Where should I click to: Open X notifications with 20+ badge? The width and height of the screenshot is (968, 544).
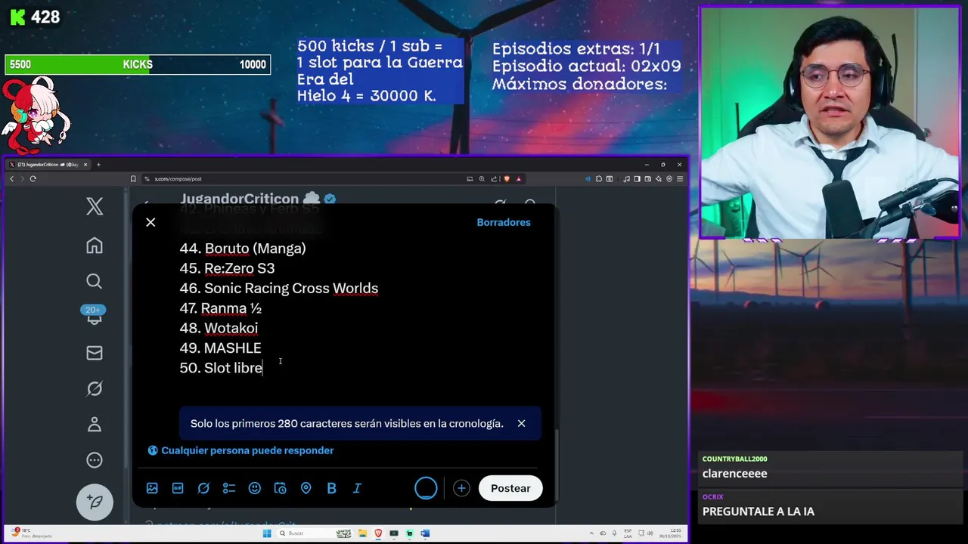click(94, 315)
